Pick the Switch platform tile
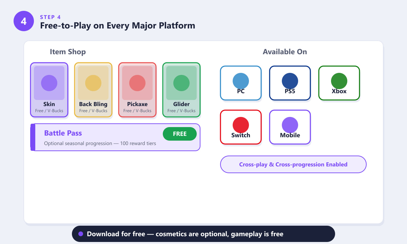Viewport: 407px width, 244px height. [x=241, y=127]
